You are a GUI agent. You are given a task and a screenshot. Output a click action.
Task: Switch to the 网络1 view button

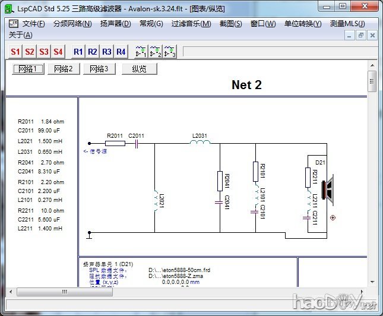click(28, 69)
